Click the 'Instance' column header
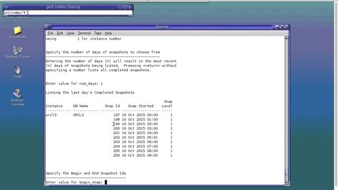This screenshot has width=338, height=190. click(x=54, y=106)
